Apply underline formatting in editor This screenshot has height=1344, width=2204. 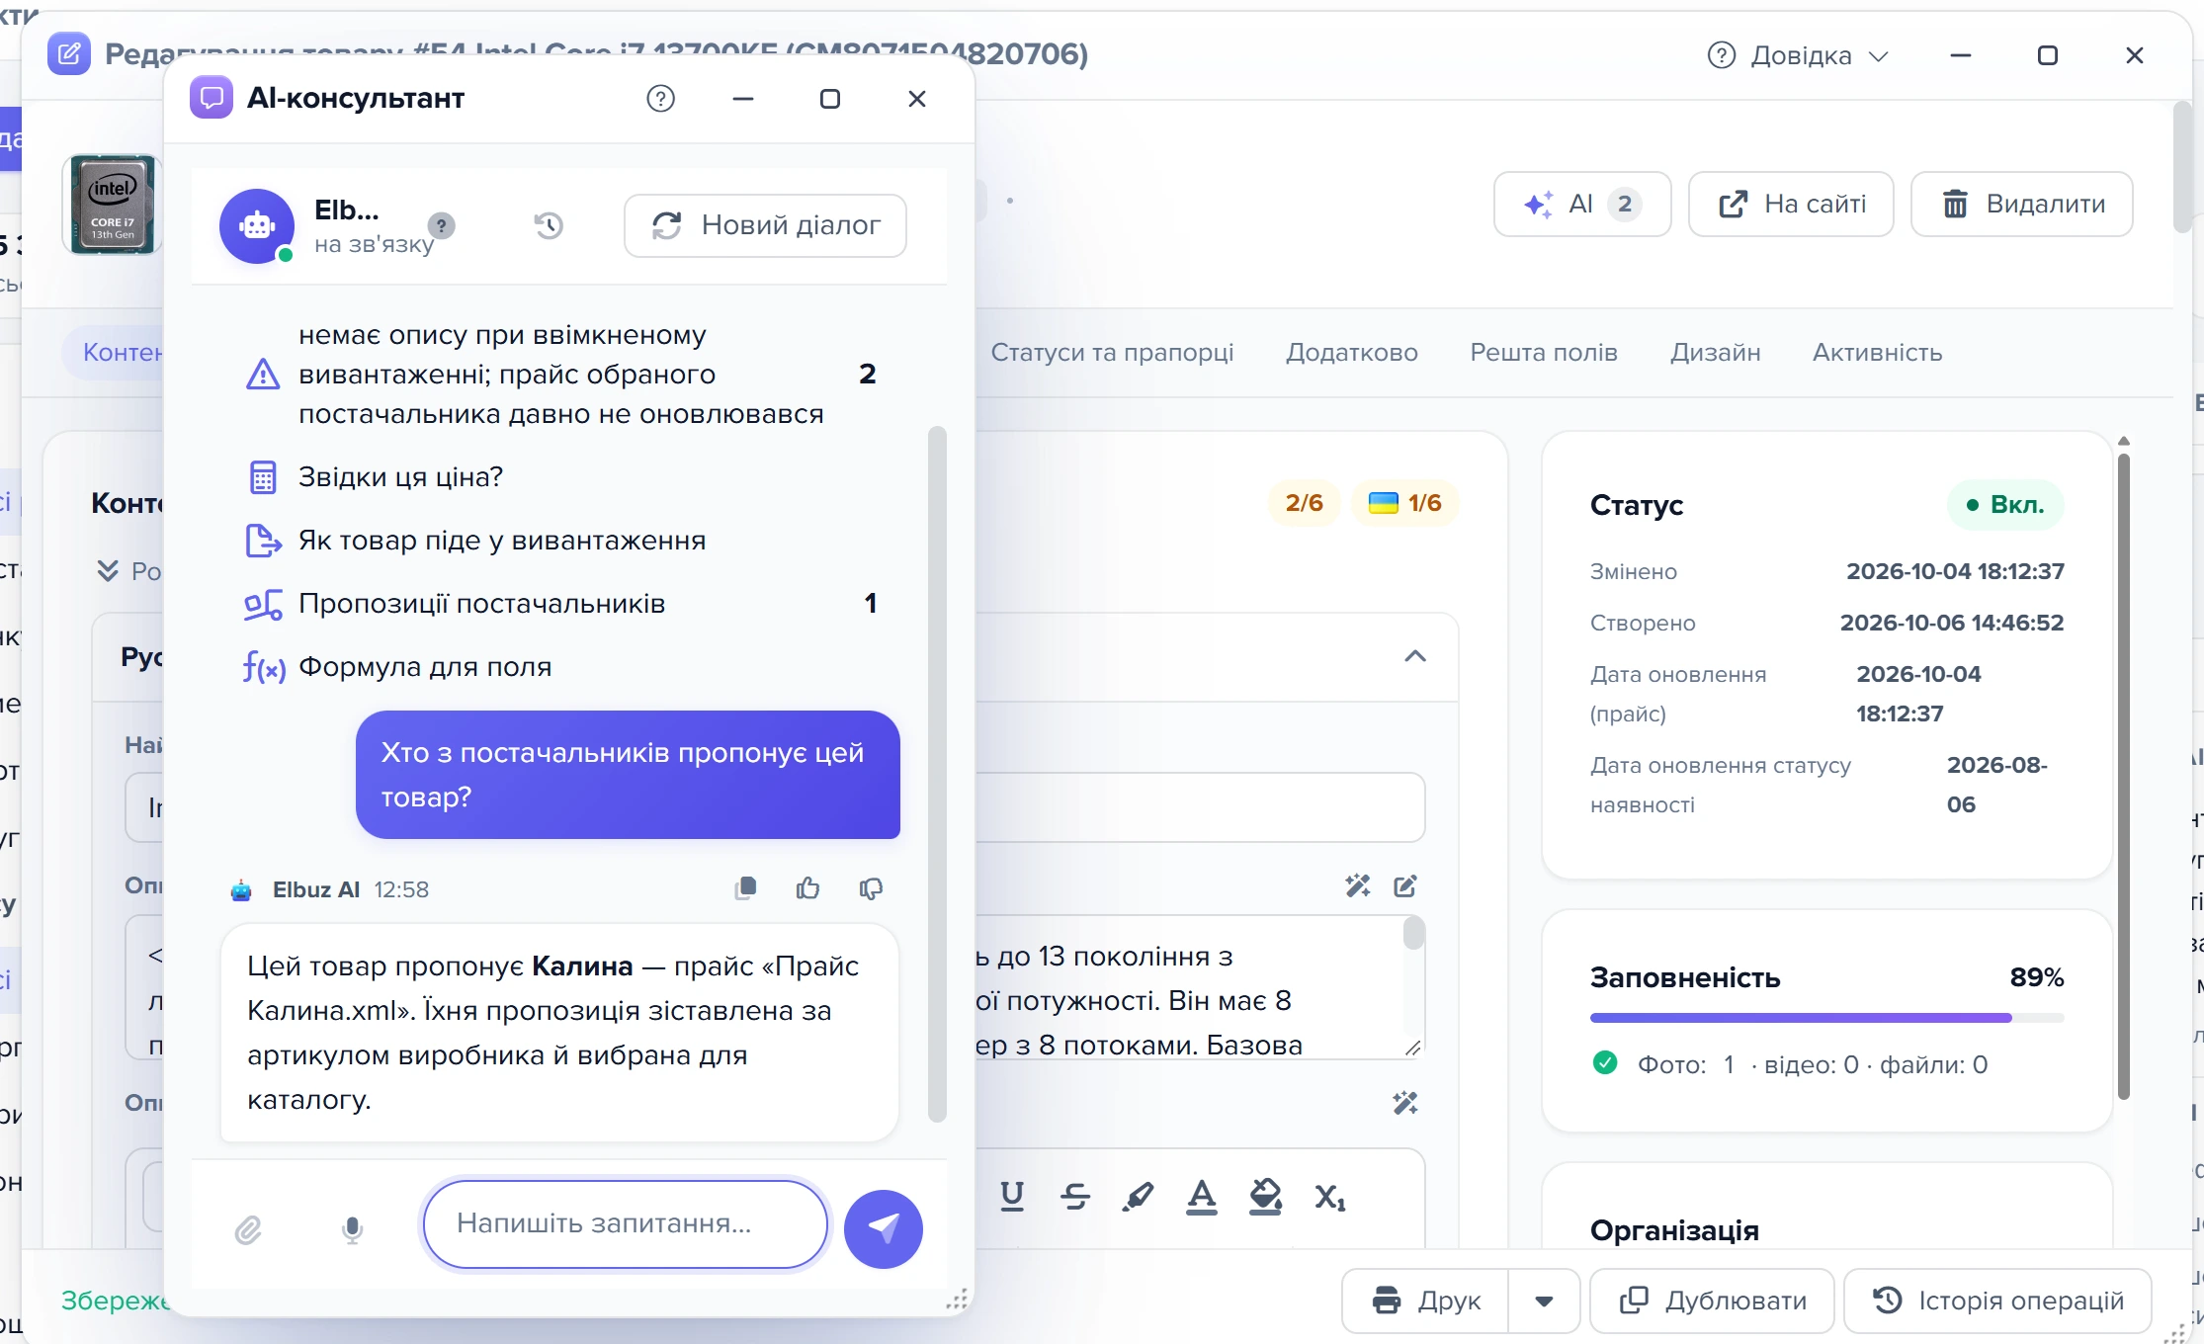click(x=1012, y=1197)
